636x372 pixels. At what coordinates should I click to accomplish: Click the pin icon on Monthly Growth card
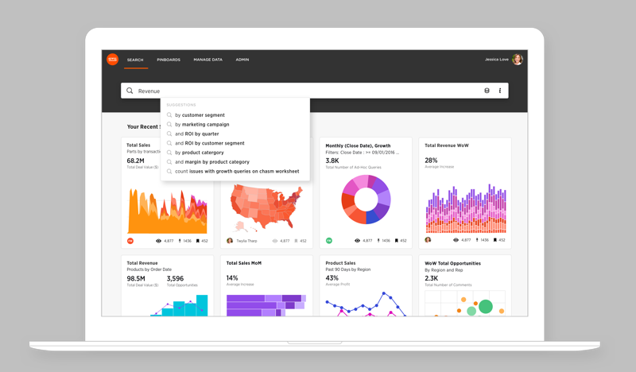[378, 241]
